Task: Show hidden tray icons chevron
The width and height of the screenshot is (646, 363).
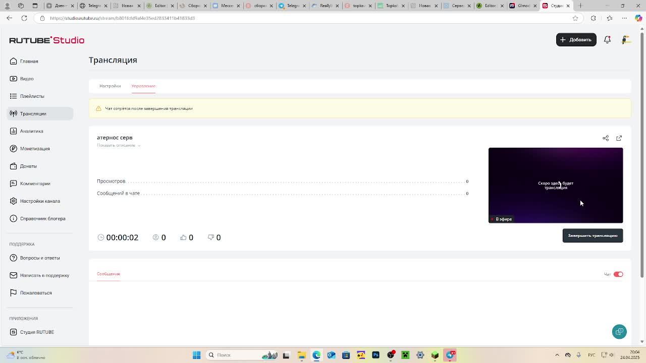Action: 557,355
